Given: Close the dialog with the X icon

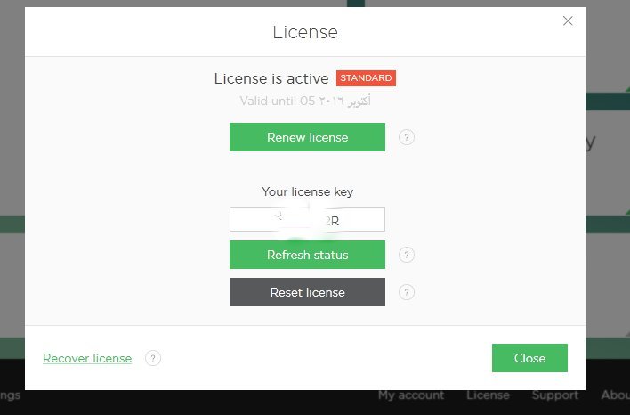Looking at the screenshot, I should coord(568,20).
